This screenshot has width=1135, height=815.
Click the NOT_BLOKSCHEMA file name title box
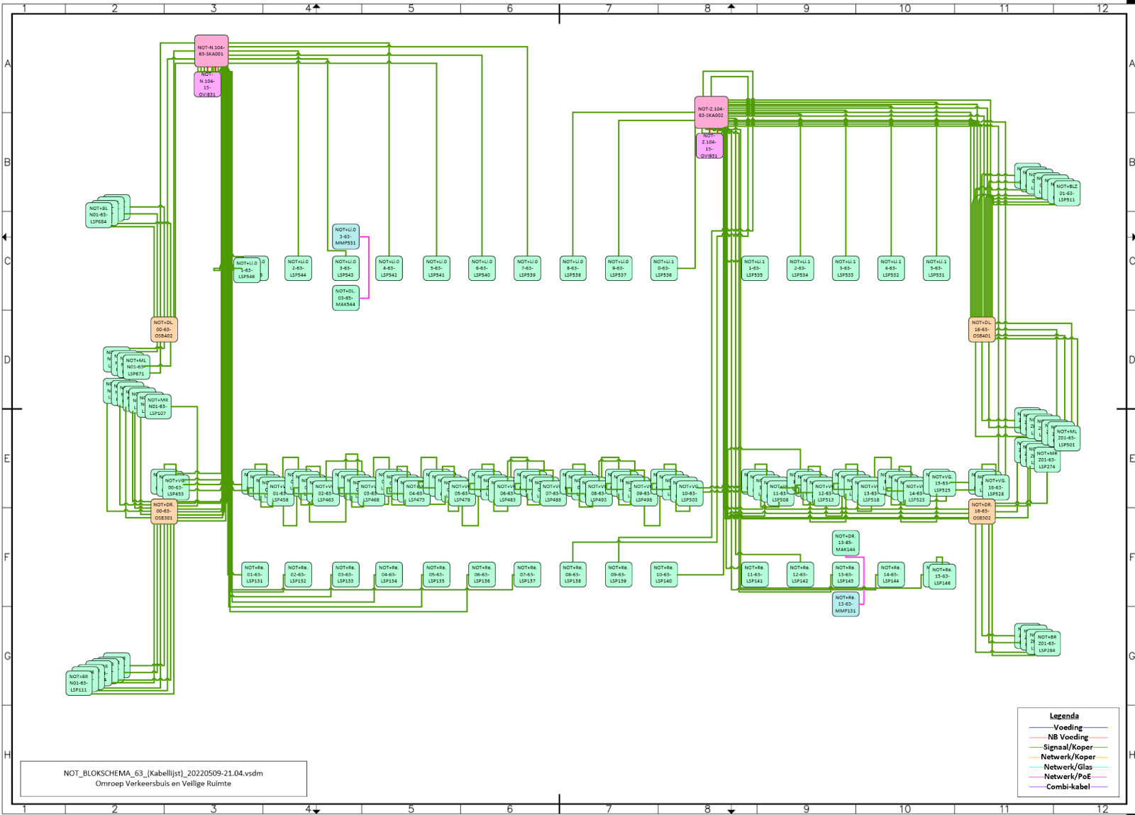coord(163,778)
